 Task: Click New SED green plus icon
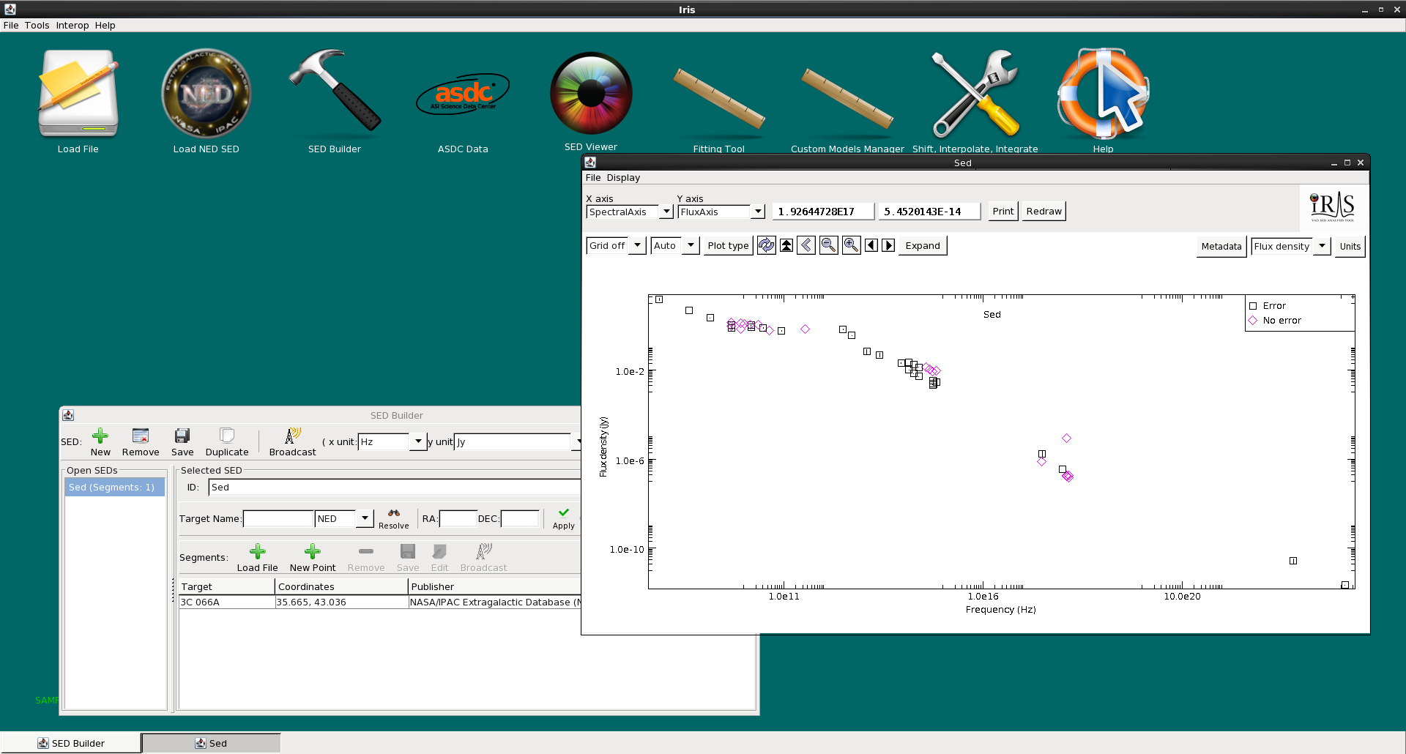click(x=100, y=436)
